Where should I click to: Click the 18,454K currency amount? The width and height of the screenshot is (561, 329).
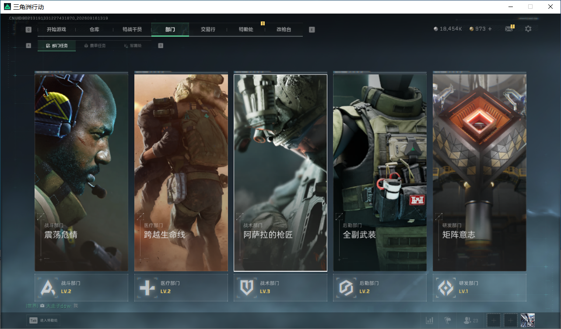[451, 29]
